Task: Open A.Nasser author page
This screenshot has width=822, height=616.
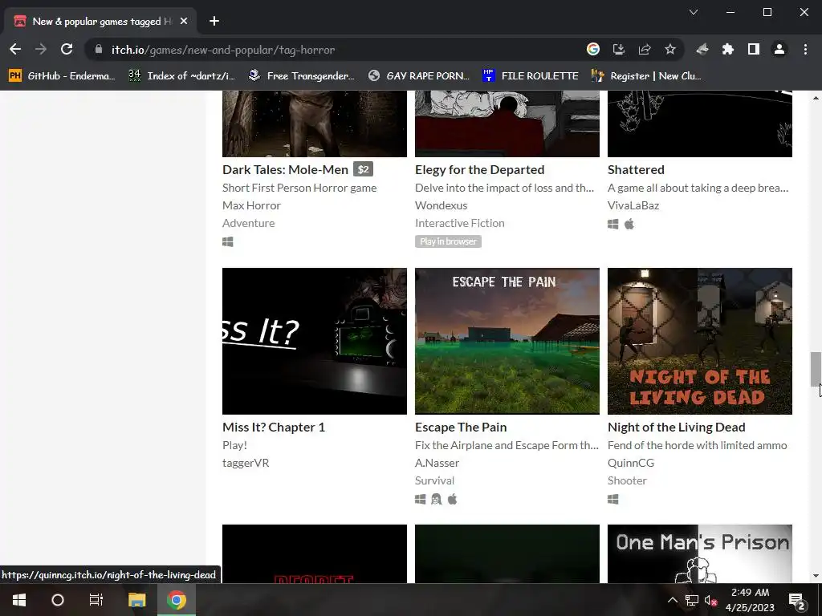Action: point(437,463)
